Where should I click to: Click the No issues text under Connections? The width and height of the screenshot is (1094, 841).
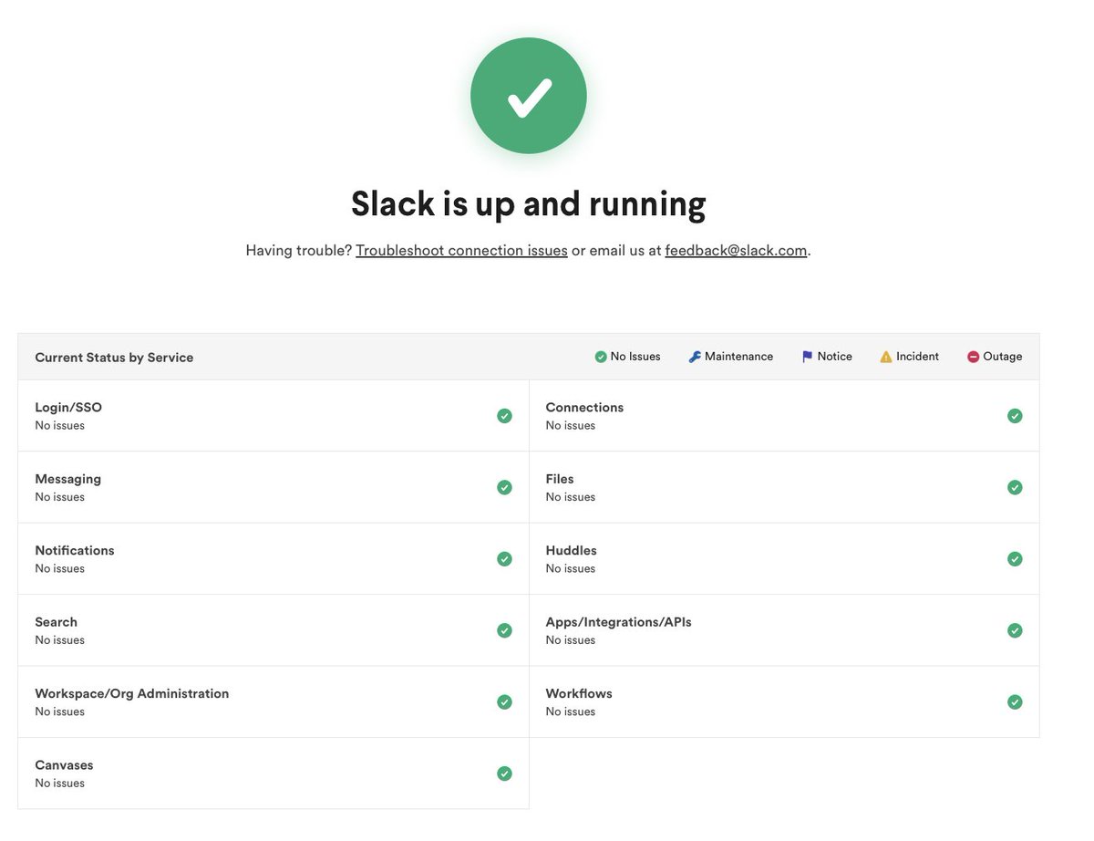(571, 426)
